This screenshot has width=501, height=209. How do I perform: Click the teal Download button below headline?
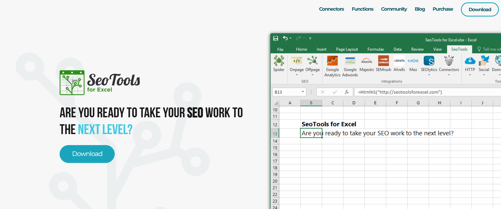pos(87,154)
